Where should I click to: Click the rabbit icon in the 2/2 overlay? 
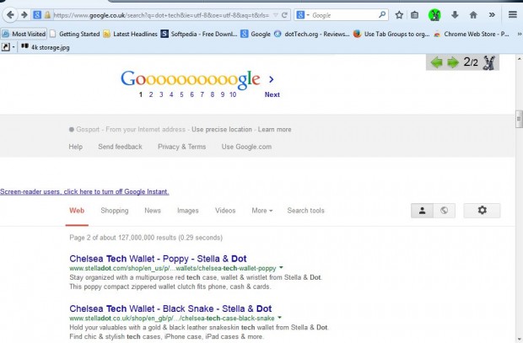click(489, 62)
